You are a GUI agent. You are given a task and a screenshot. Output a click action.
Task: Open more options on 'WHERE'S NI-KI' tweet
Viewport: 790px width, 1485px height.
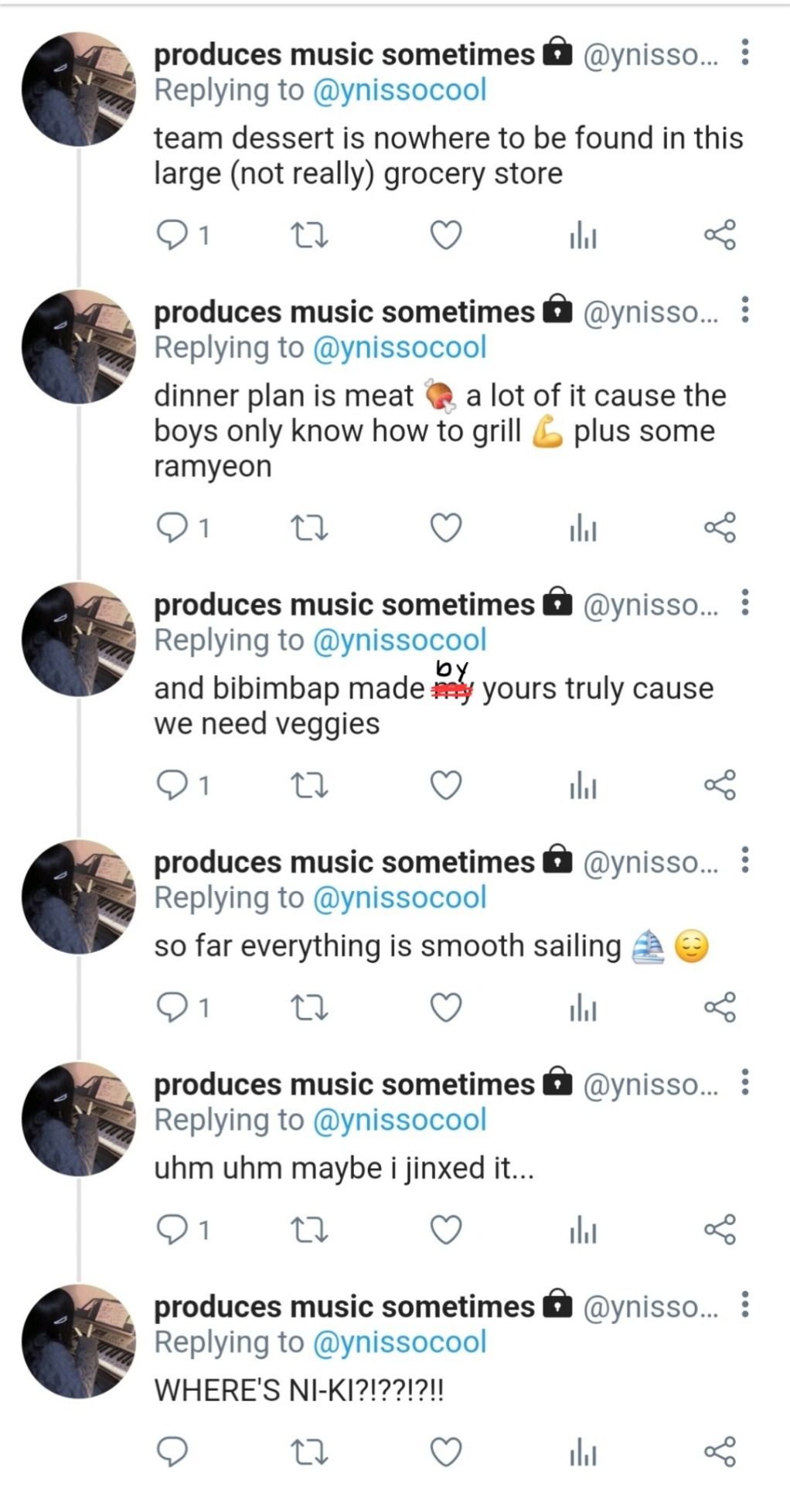(x=744, y=1304)
